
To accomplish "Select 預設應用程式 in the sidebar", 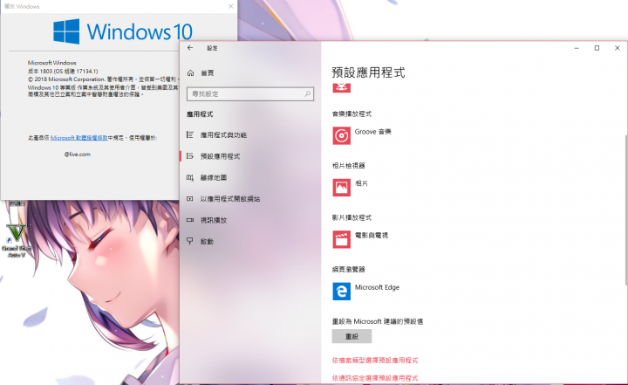I will click(x=220, y=156).
